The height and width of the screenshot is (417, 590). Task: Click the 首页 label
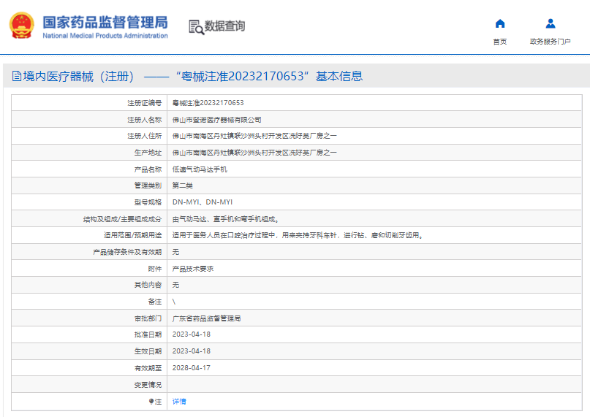click(499, 42)
